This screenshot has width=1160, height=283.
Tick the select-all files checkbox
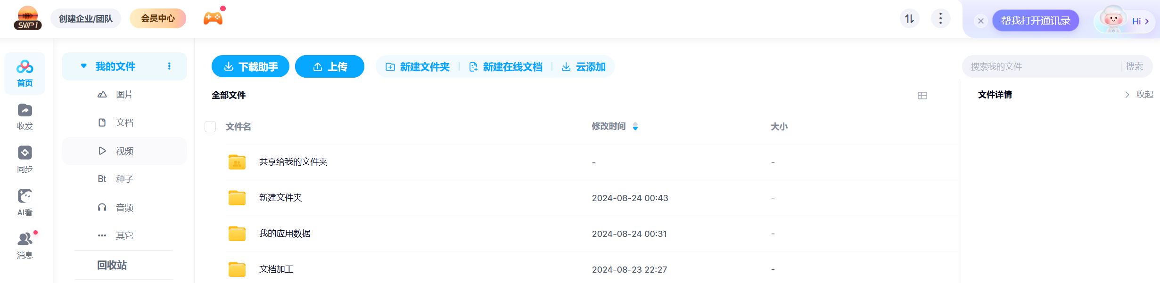[x=210, y=127]
